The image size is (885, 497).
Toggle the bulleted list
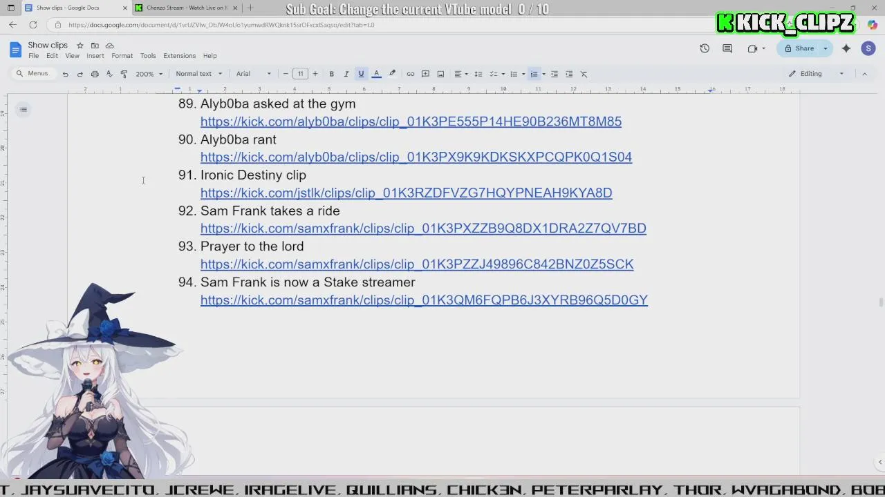[x=513, y=74]
